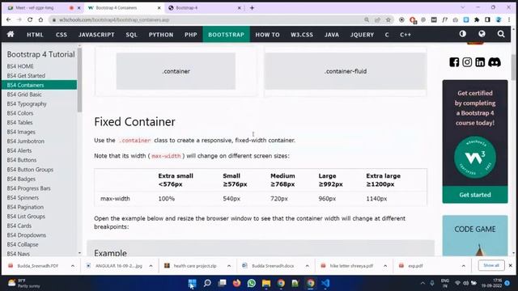Image resolution: width=518 pixels, height=291 pixels.
Task: Click the sidebar scroll-down arrow
Action: tap(79, 253)
